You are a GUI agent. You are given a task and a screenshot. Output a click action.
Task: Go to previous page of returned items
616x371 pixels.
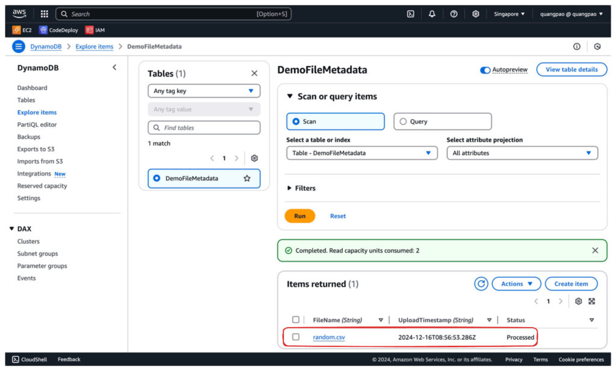pyautogui.click(x=536, y=301)
